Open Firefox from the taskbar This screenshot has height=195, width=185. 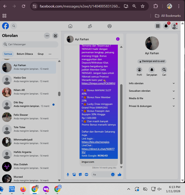pos(23,189)
